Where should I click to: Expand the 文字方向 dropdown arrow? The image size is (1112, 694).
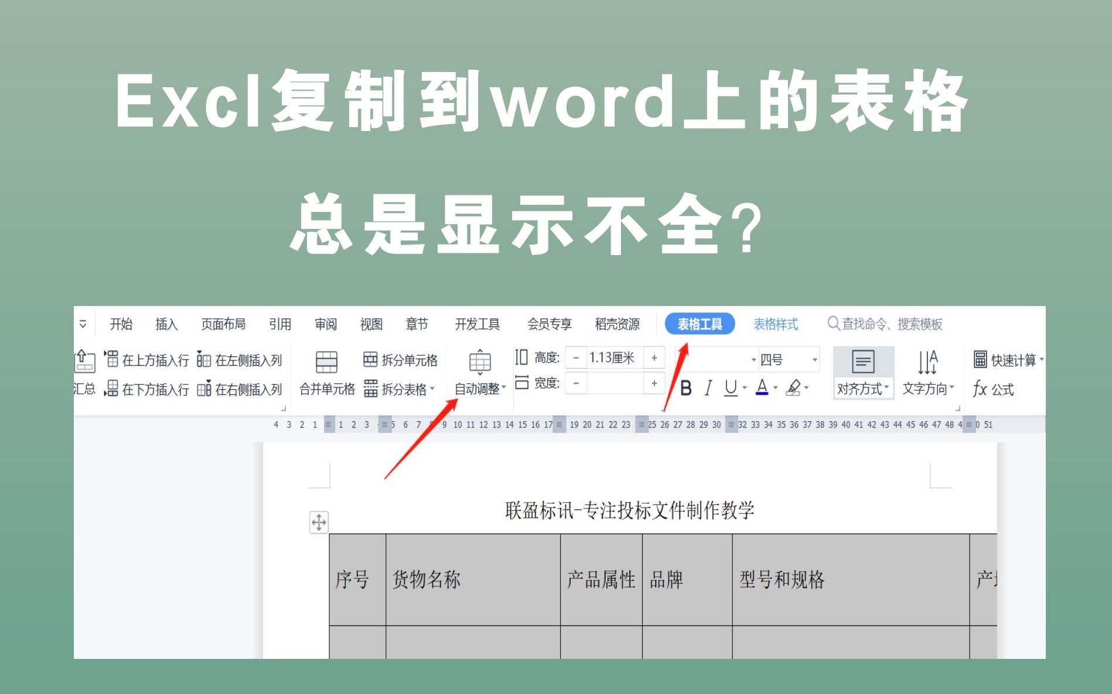(x=952, y=387)
